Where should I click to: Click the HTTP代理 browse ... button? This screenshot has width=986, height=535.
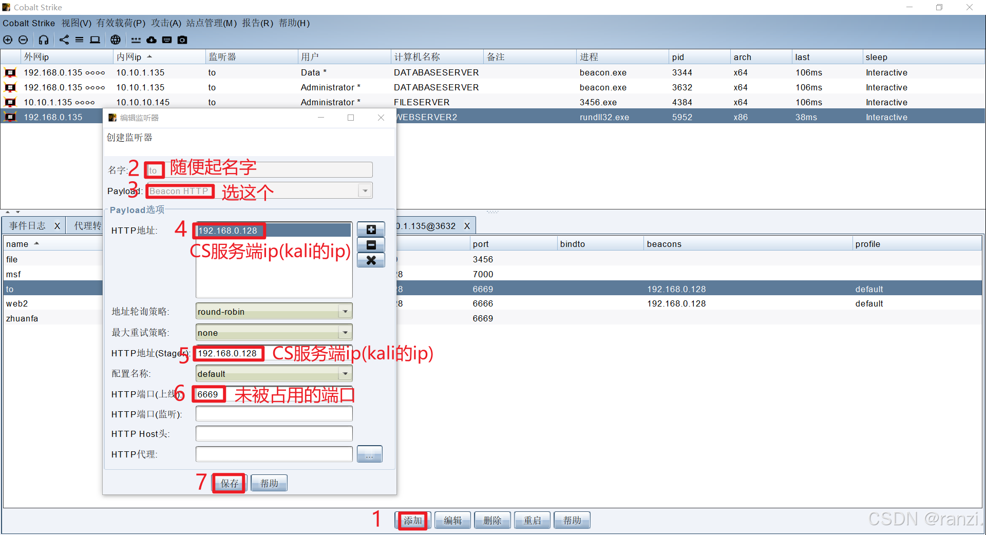coord(370,454)
